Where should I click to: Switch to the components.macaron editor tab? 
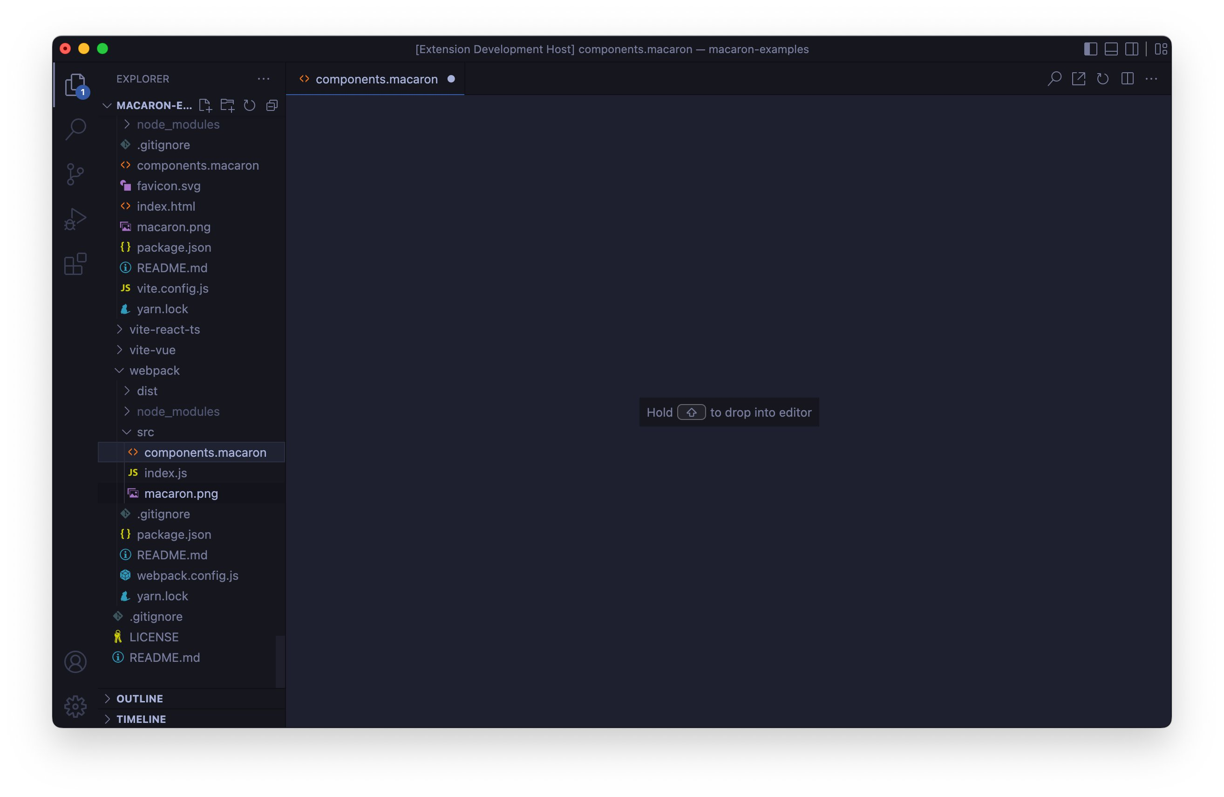(376, 79)
